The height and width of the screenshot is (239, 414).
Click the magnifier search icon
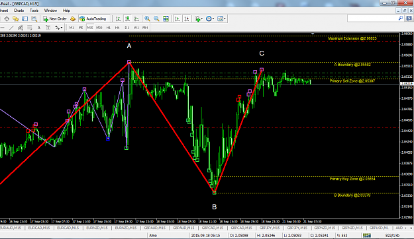(401, 18)
